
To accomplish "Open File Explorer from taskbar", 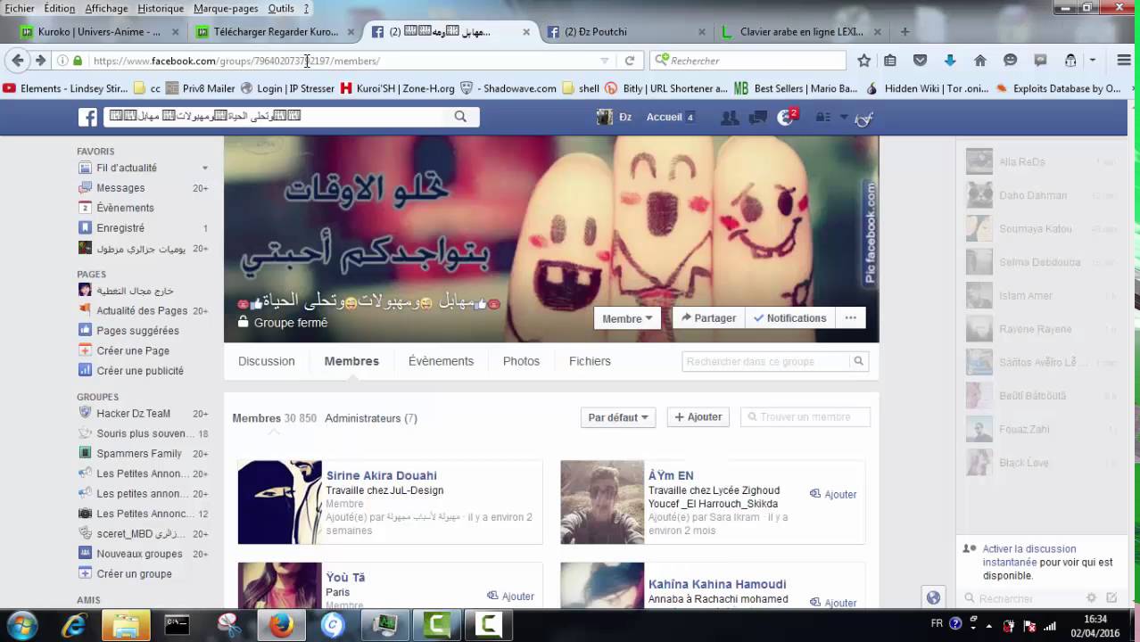I will point(125,625).
